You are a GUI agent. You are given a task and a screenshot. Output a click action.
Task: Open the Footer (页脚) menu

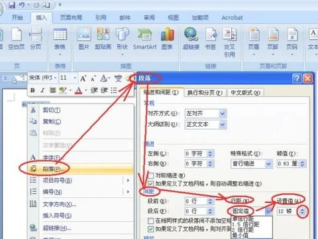click(x=273, y=41)
